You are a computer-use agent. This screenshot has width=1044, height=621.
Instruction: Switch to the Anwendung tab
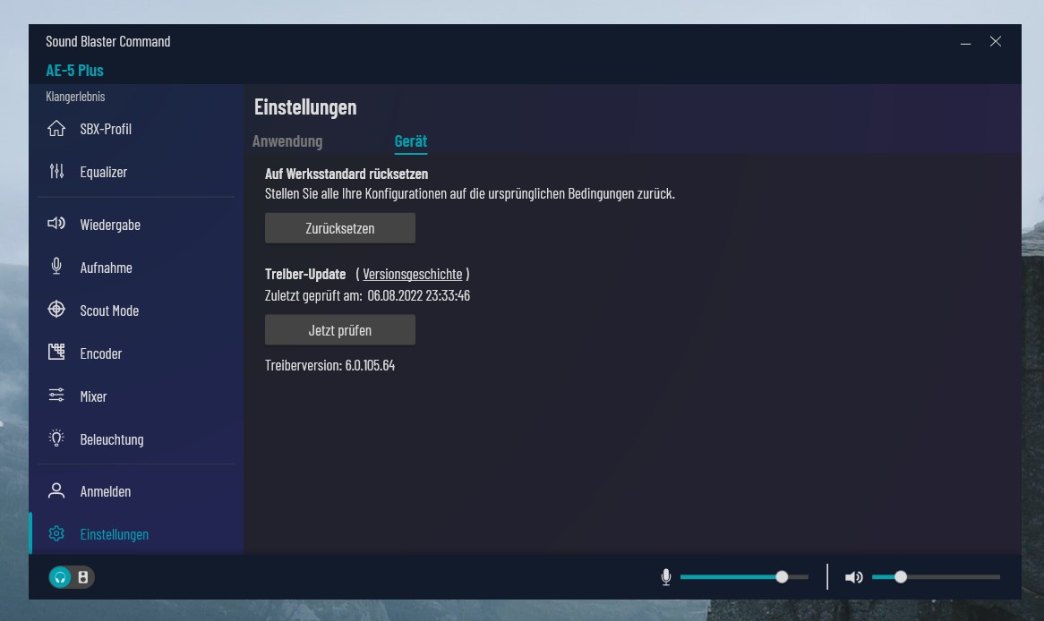(287, 141)
